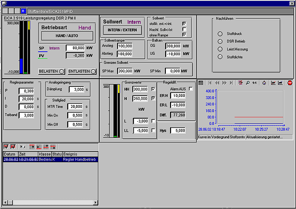This screenshot has width=296, height=209.
Task: Select the Leist.Messung radio option
Action: pyautogui.click(x=220, y=49)
